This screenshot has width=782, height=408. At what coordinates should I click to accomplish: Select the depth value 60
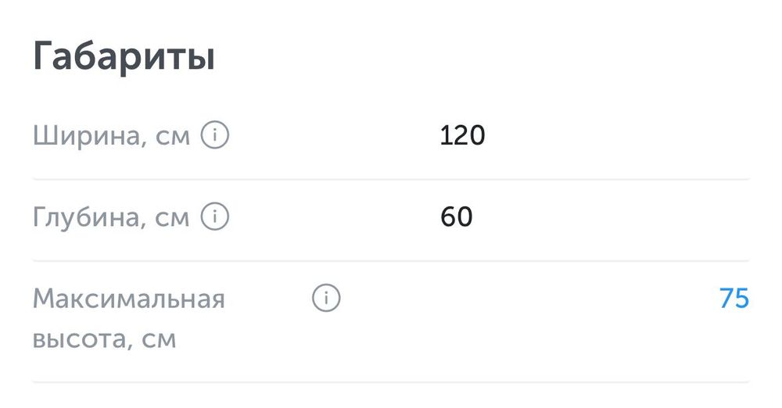pyautogui.click(x=457, y=217)
